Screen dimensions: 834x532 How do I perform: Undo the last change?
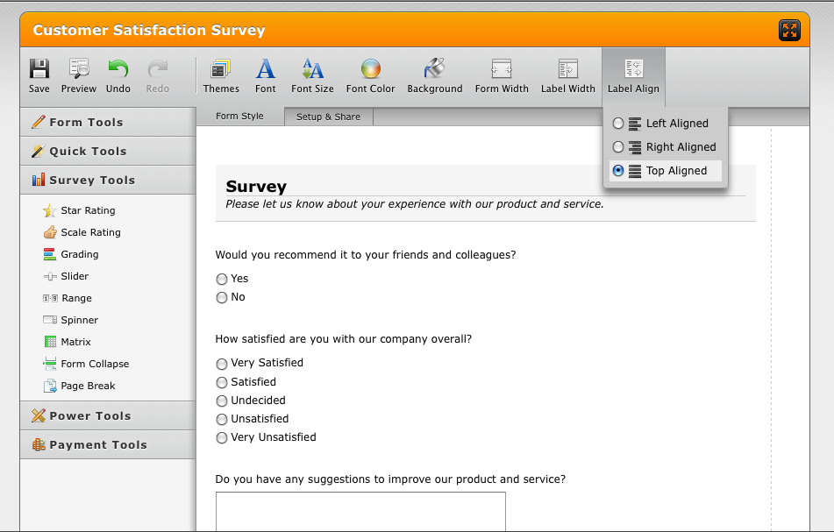[x=118, y=70]
